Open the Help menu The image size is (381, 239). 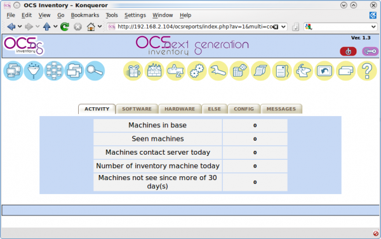click(x=185, y=15)
